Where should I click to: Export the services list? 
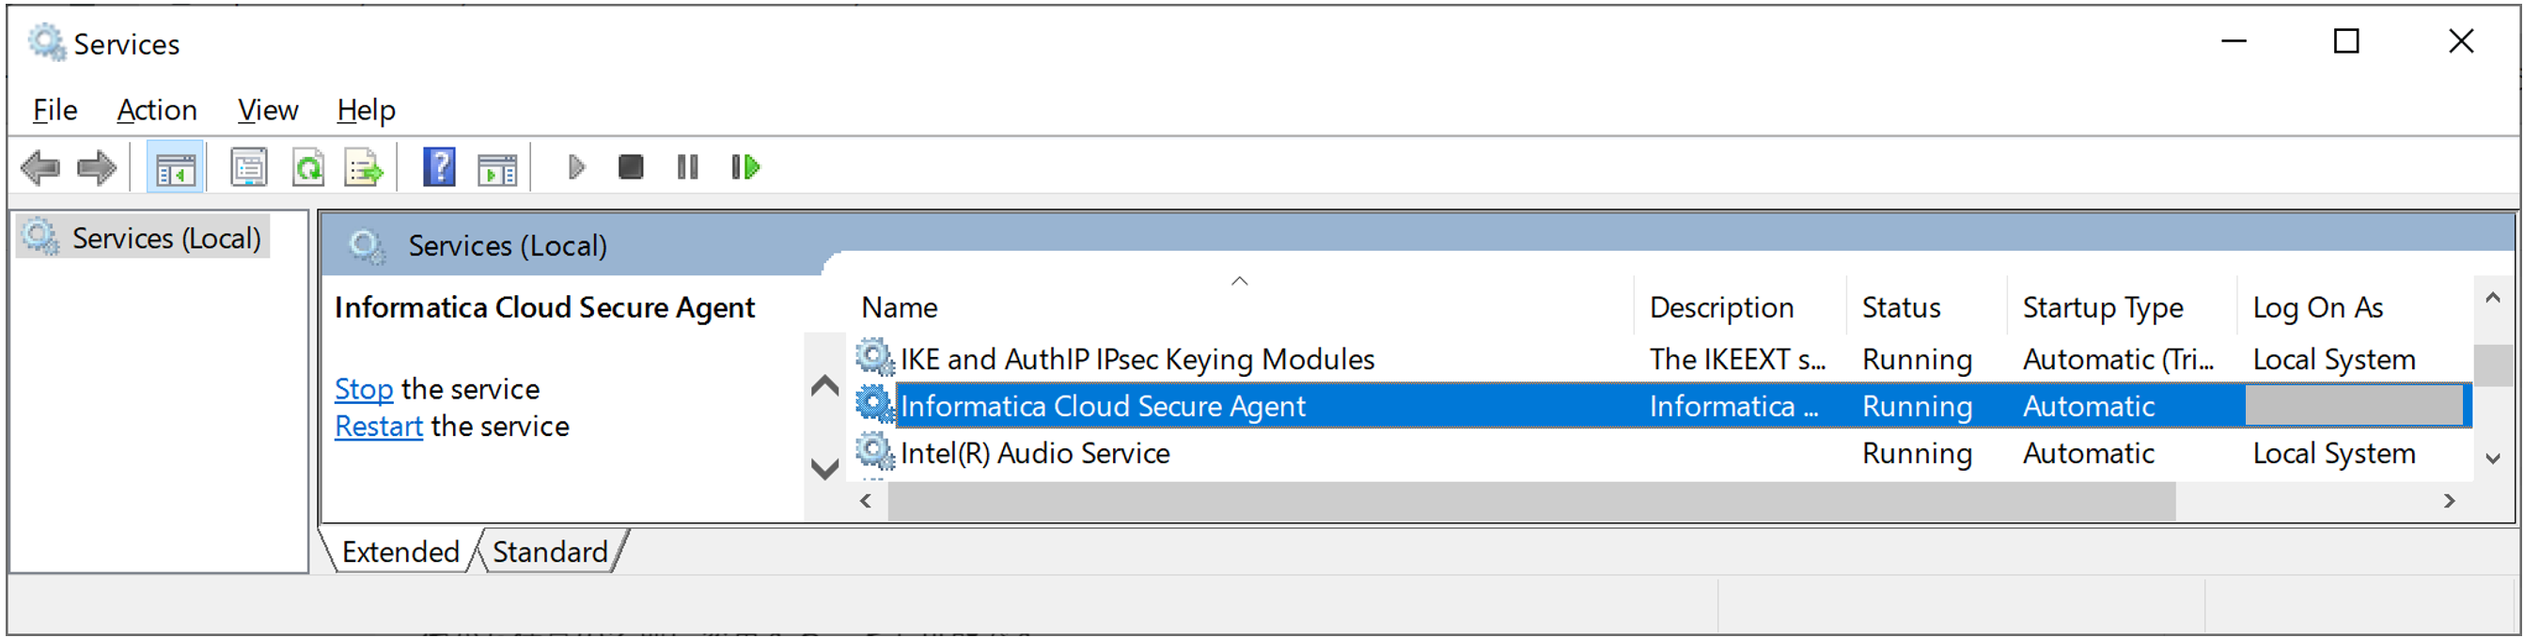tap(363, 166)
